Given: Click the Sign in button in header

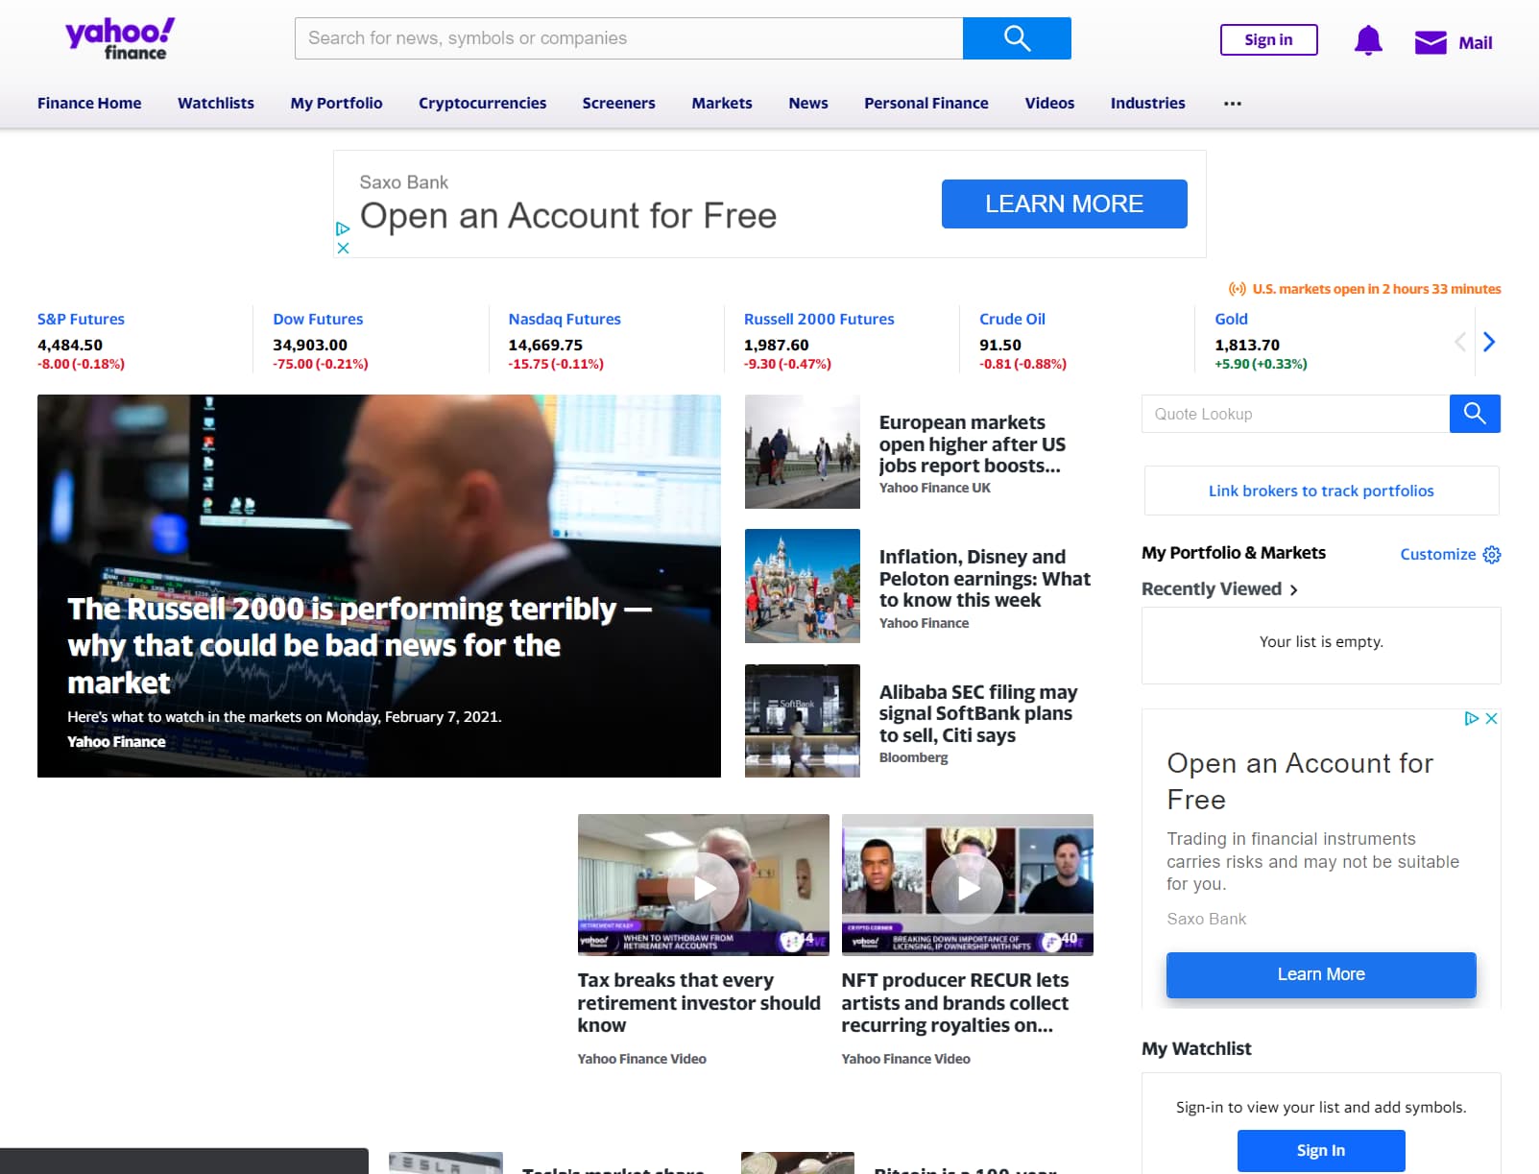Looking at the screenshot, I should click(x=1268, y=39).
